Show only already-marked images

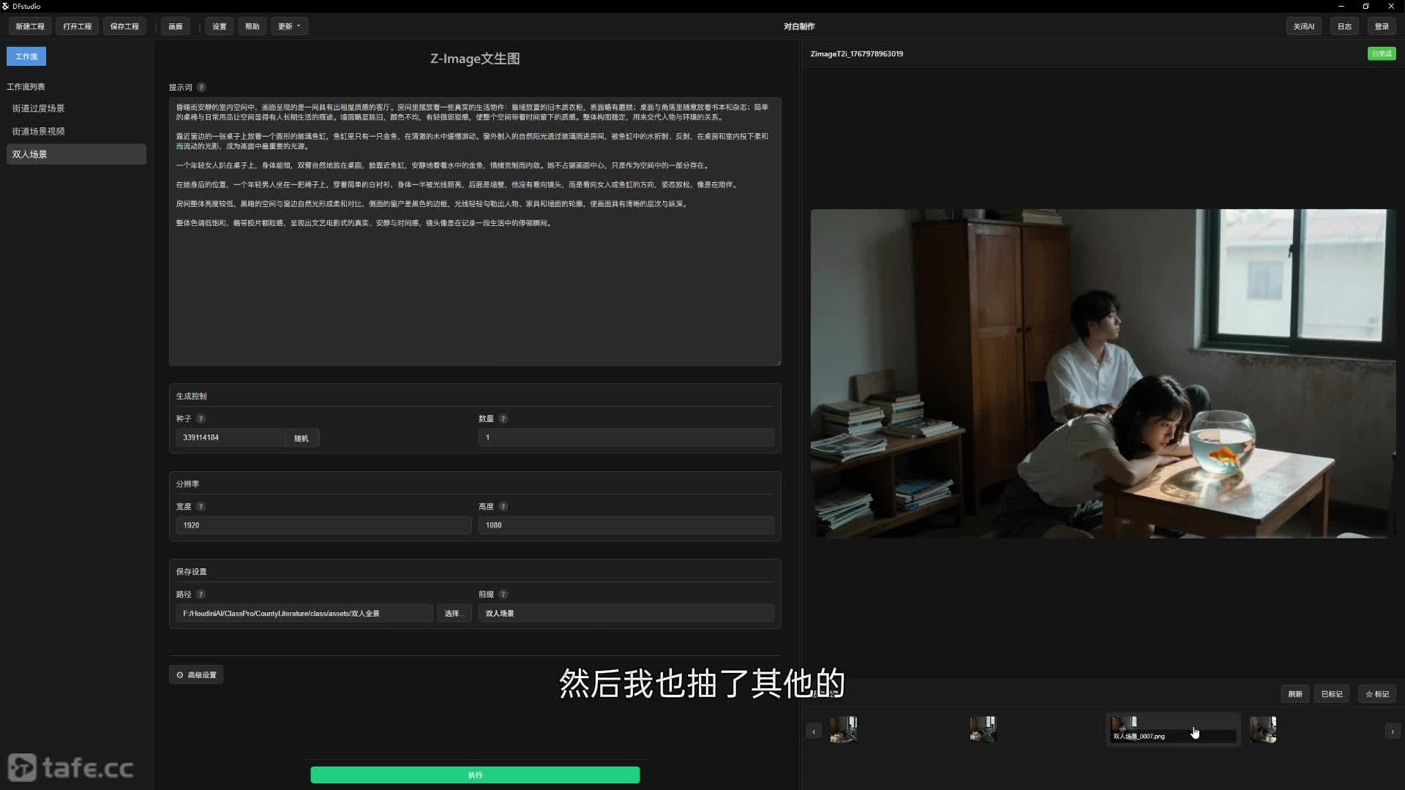pos(1331,694)
